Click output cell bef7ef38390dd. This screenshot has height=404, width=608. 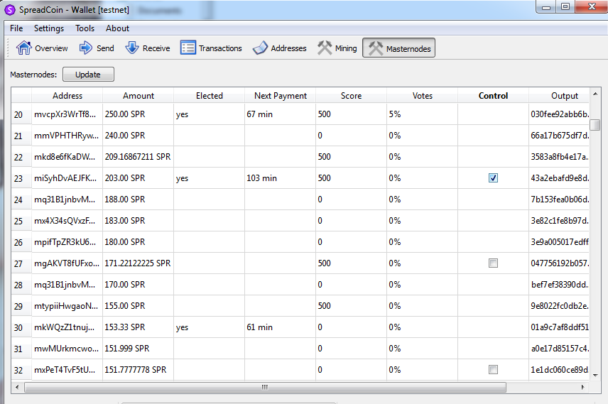click(x=559, y=285)
